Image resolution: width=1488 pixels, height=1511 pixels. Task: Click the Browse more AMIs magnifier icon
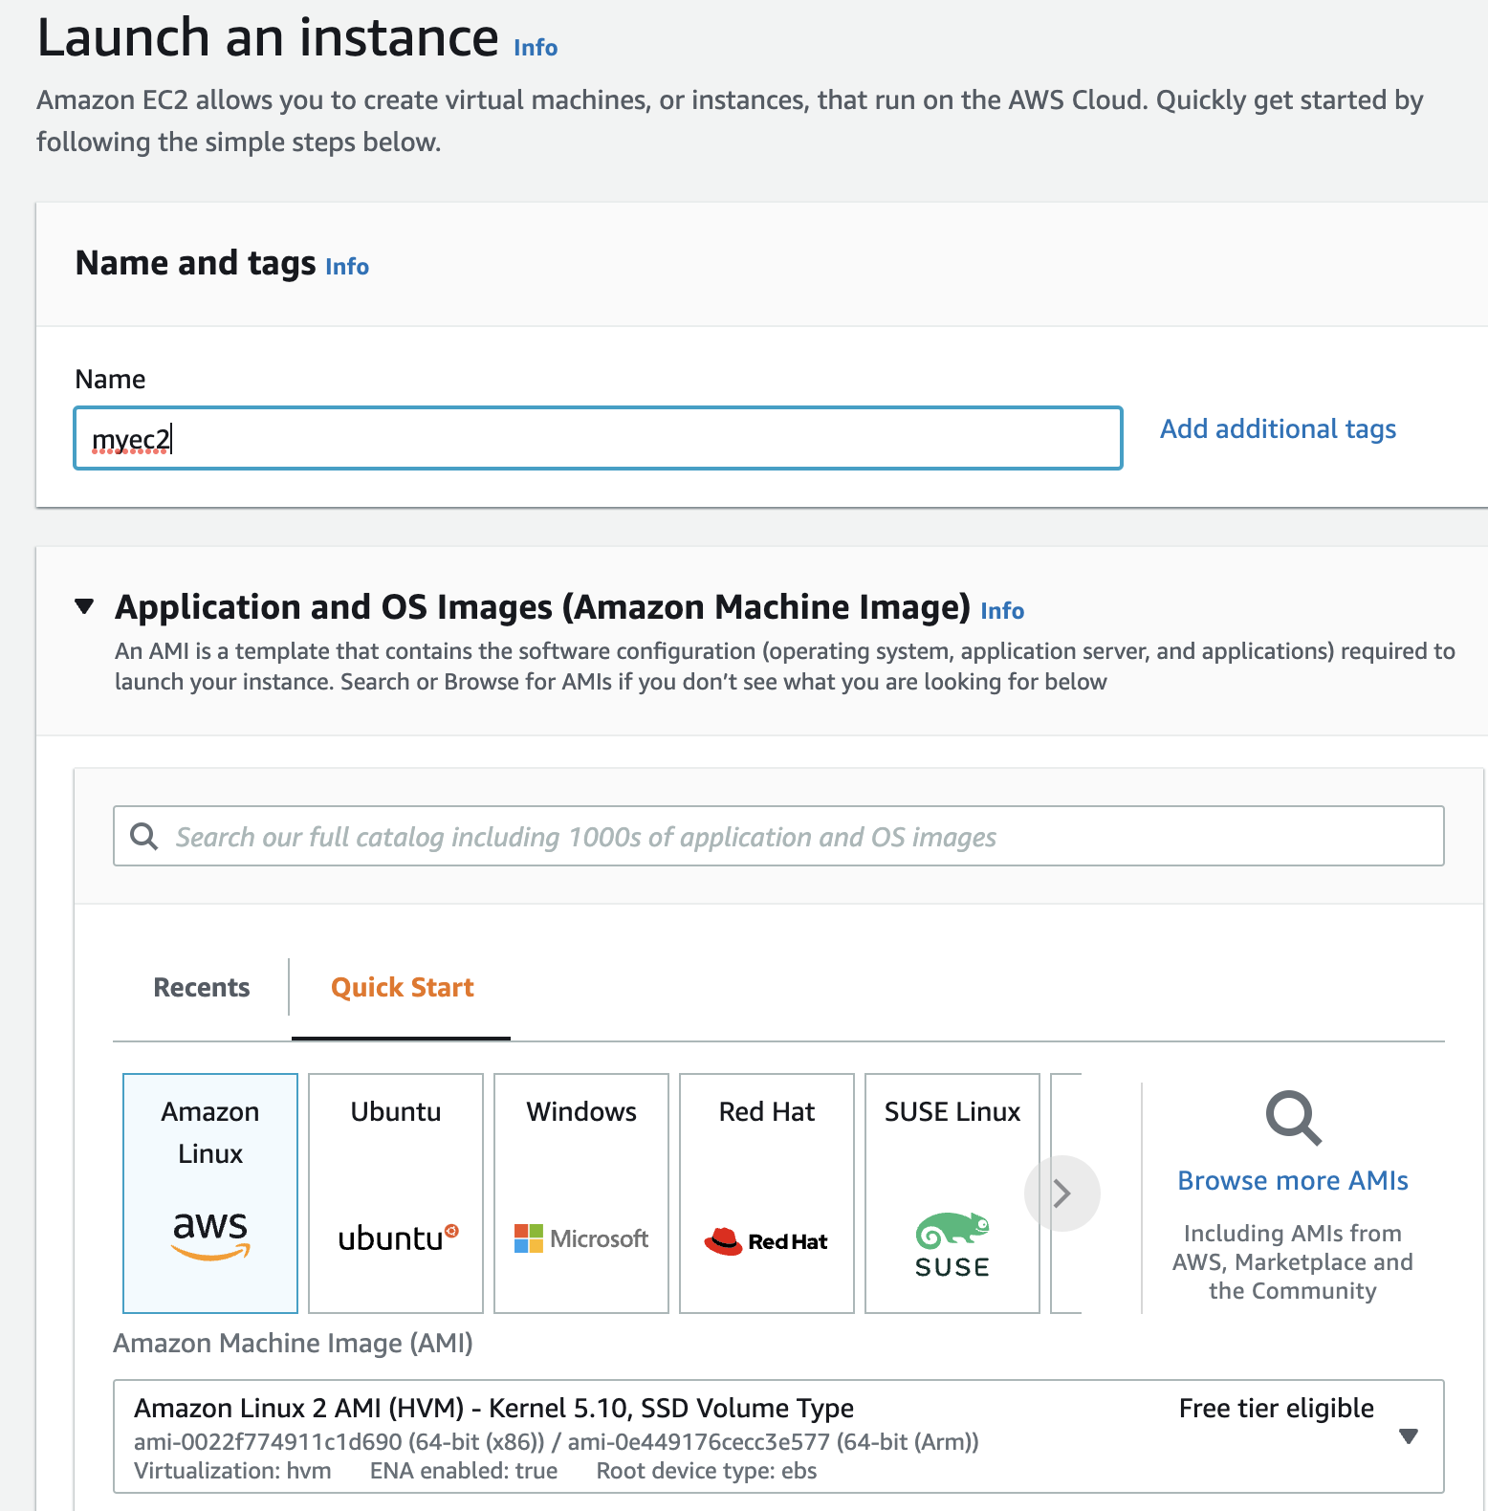1293,1117
